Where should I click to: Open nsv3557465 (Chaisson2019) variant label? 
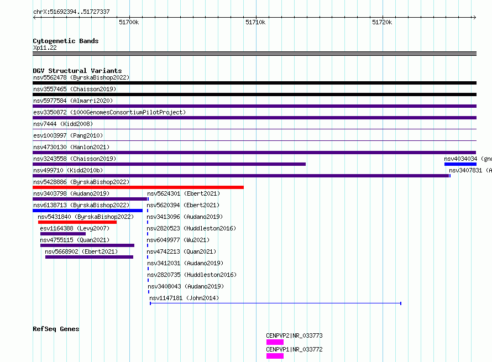pos(75,89)
